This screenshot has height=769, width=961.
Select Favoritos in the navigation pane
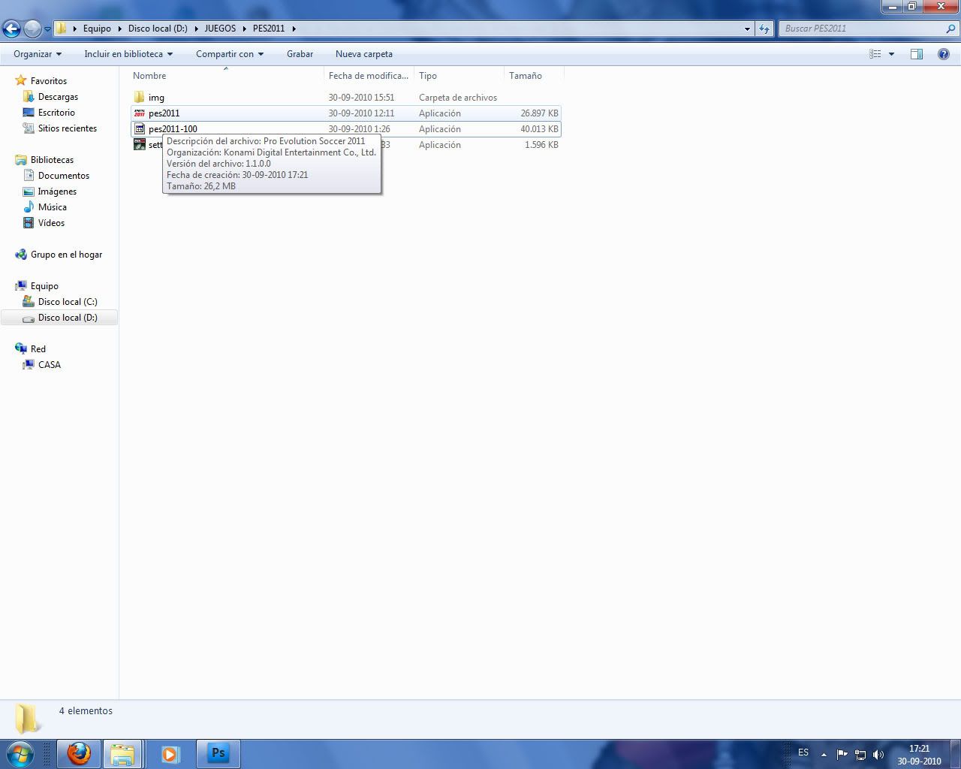(49, 81)
